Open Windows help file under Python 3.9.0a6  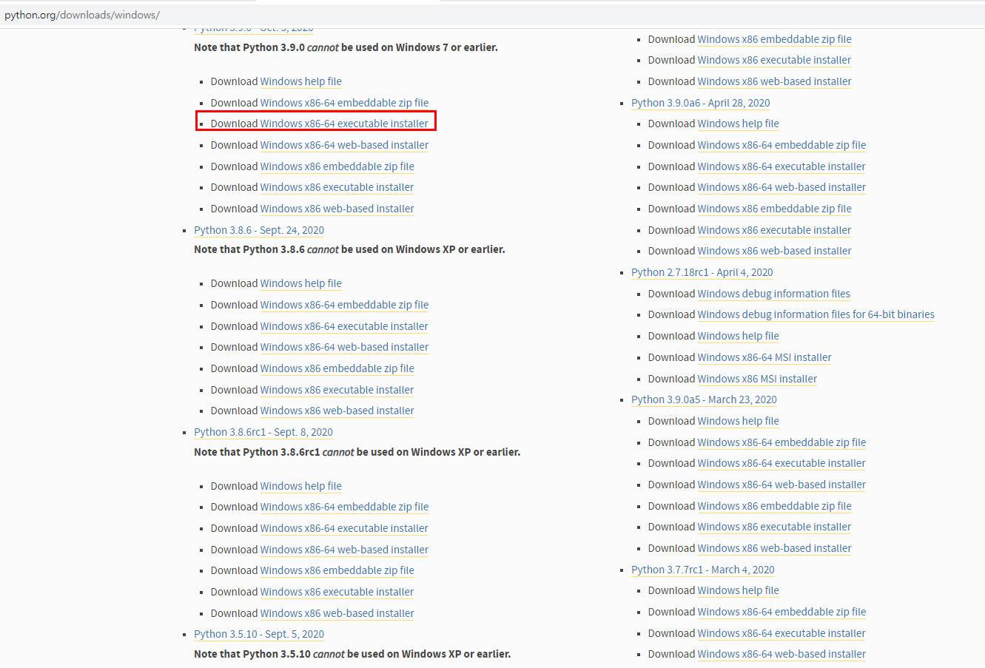point(739,124)
